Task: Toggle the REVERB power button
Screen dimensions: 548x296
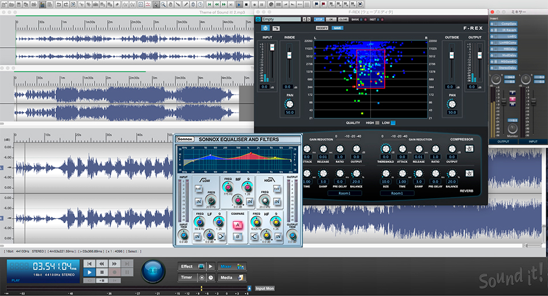Action: click(x=470, y=173)
